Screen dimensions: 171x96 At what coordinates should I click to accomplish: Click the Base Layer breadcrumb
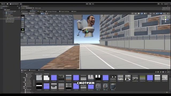click(38, 8)
